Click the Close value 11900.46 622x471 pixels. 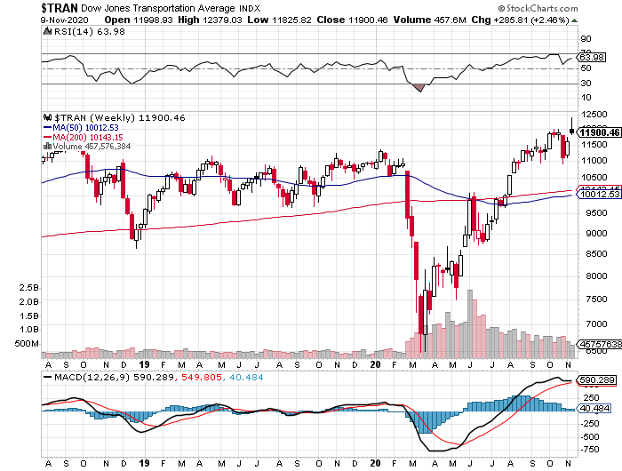(x=368, y=20)
